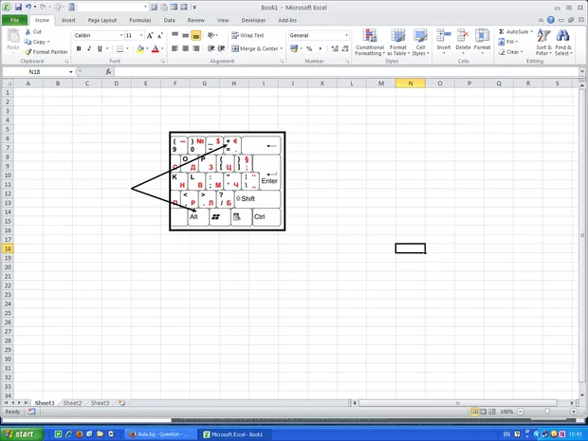Toggle Wrap Text for the selected cell
Image resolution: width=588 pixels, height=441 pixels.
tap(243, 35)
